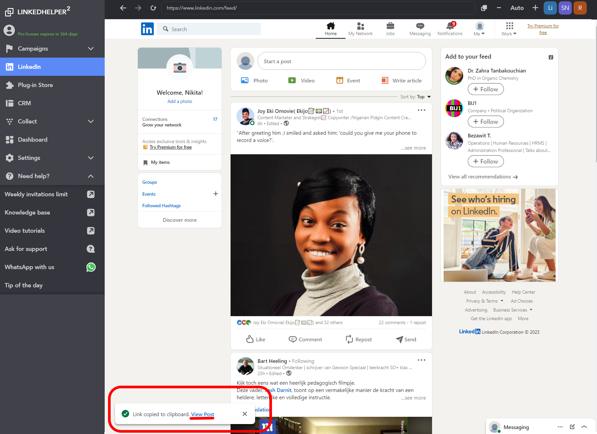The image size is (597, 434).
Task: Open LinkedIn Notifications bell
Action: (450, 29)
